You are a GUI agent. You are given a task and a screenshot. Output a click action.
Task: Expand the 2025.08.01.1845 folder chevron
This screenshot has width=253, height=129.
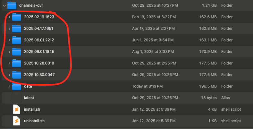pyautogui.click(x=9, y=52)
